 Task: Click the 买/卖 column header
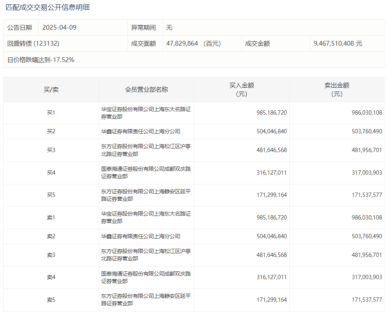[x=51, y=90]
